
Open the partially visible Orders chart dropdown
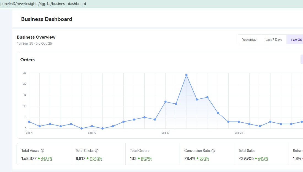(x=301, y=59)
